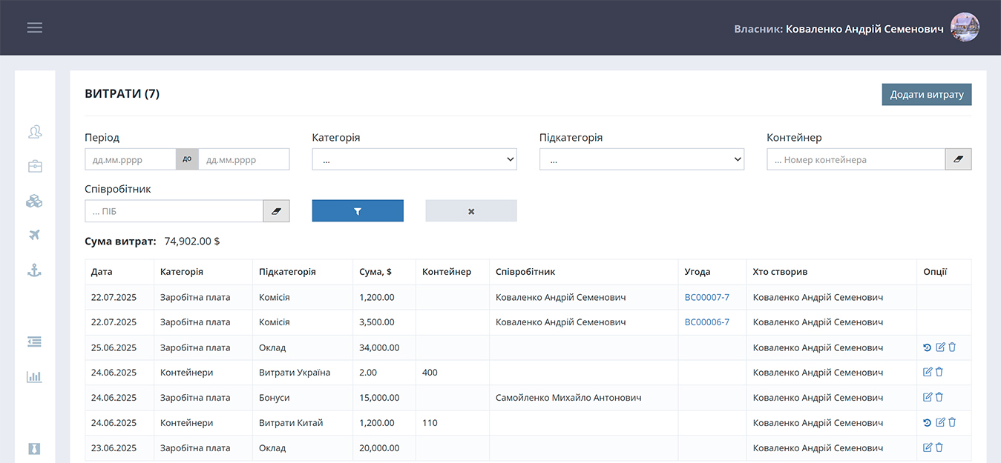Viewport: 1001px width, 463px height.
Task: Open the bar chart reports icon
Action: pos(34,376)
